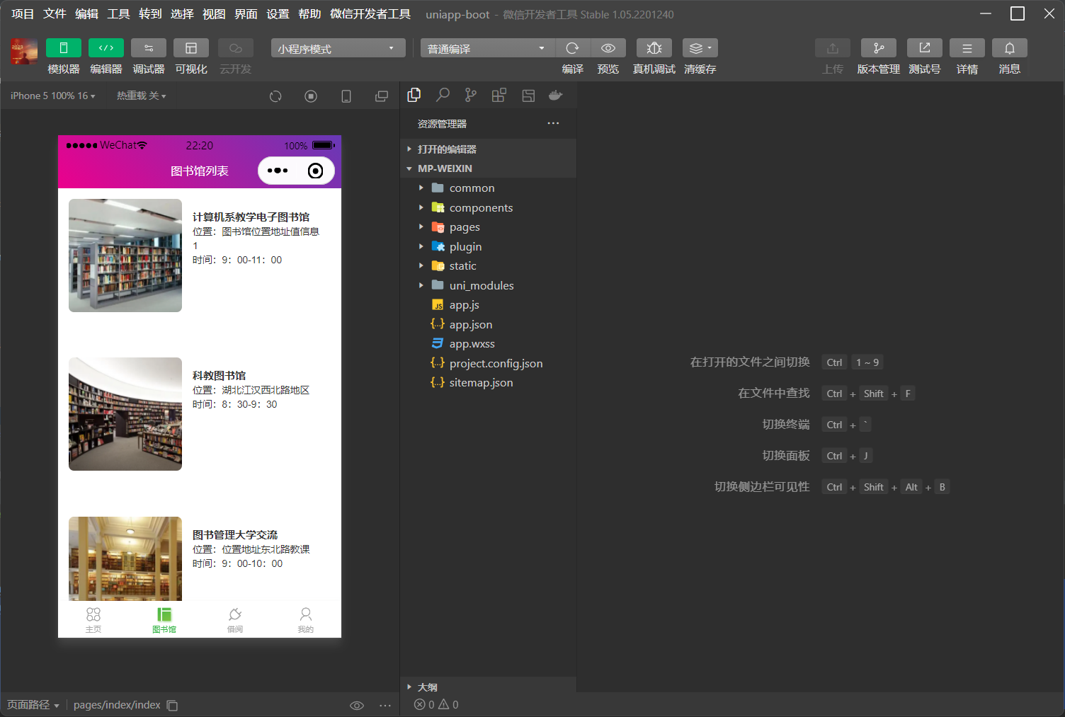
Task: Select the 我的 tab in simulator
Action: pos(306,619)
